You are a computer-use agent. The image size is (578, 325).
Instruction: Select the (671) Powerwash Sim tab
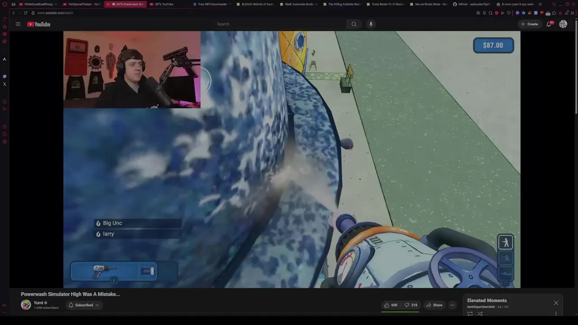125,4
